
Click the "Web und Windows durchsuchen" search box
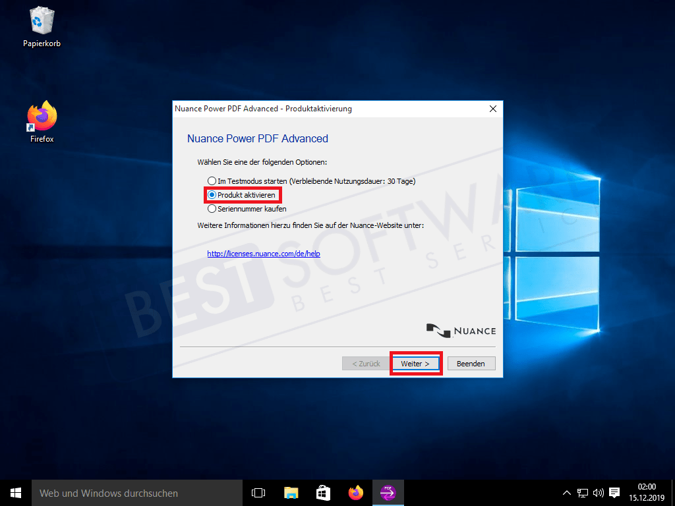[136, 492]
